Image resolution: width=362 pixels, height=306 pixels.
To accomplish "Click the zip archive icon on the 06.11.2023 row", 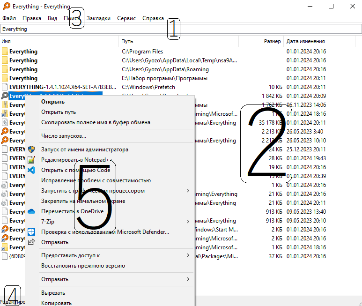I will [x=5, y=104].
